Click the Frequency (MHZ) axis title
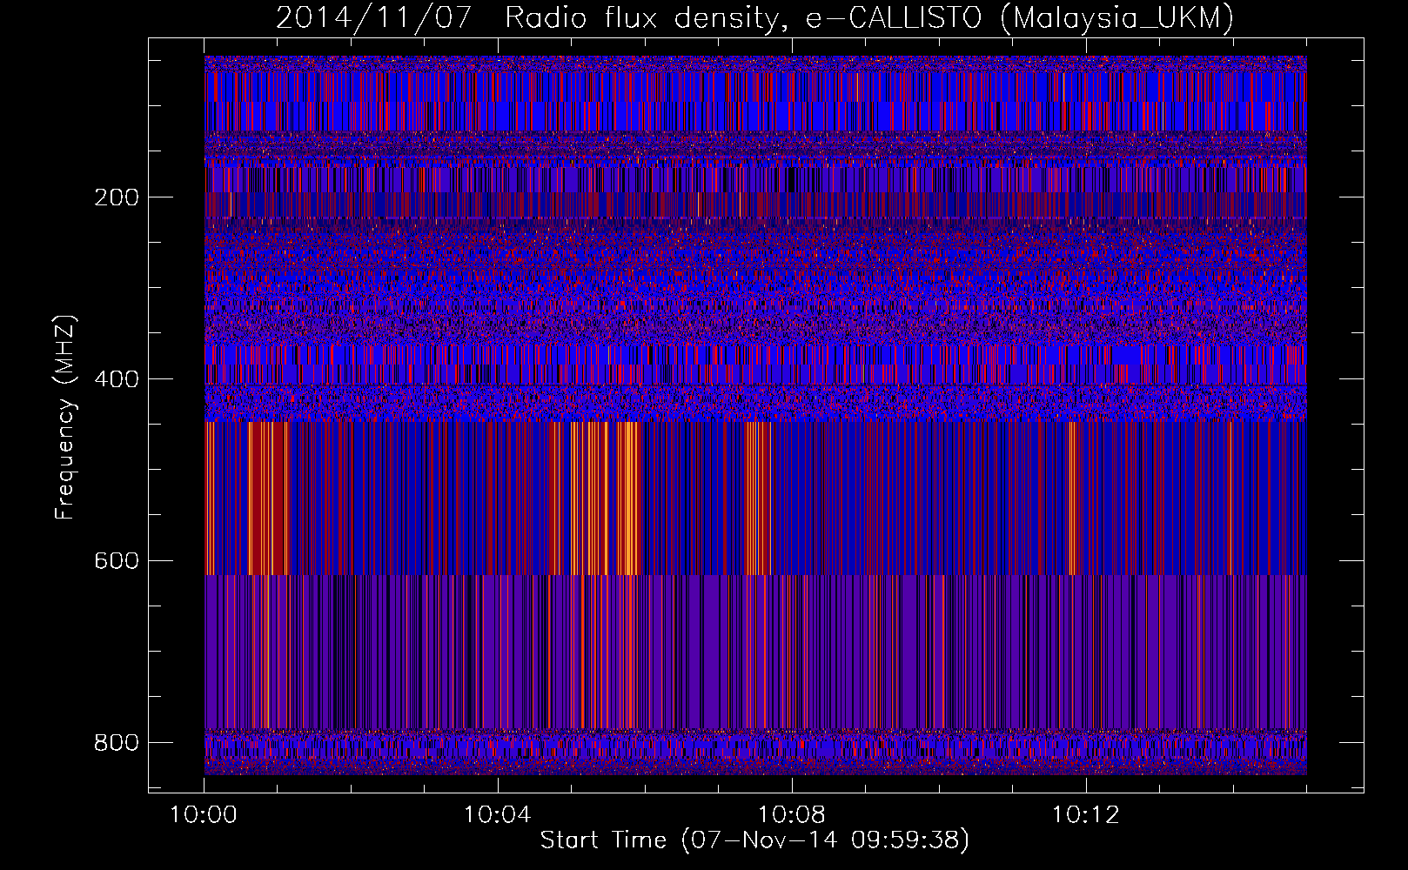 (x=65, y=418)
